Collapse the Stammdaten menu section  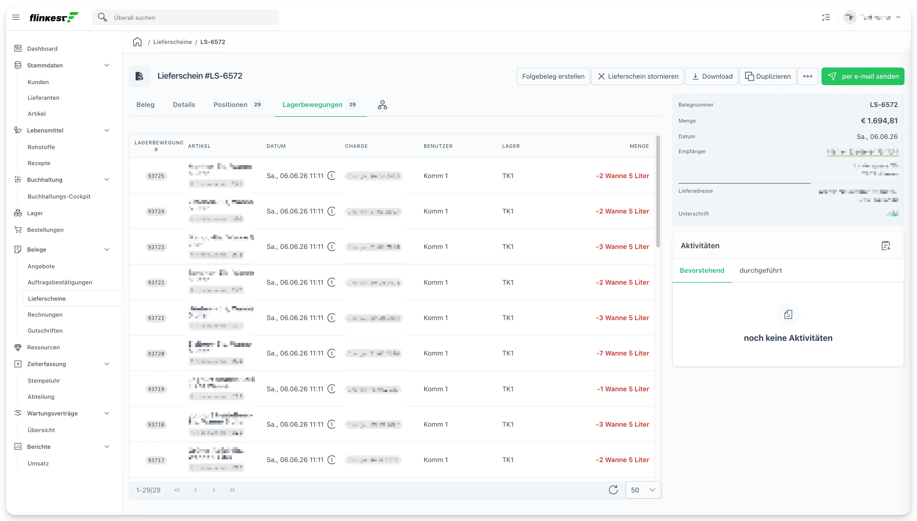[x=107, y=65]
